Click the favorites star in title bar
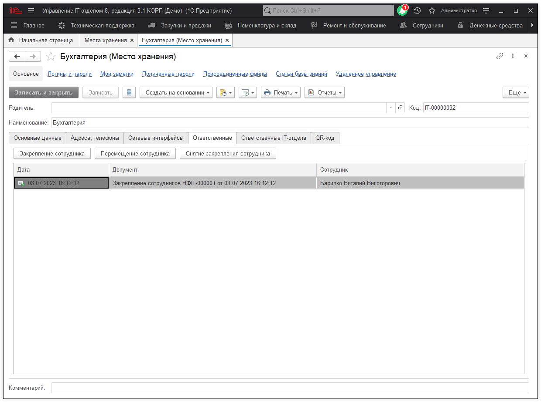The height and width of the screenshot is (402, 541). pos(431,10)
